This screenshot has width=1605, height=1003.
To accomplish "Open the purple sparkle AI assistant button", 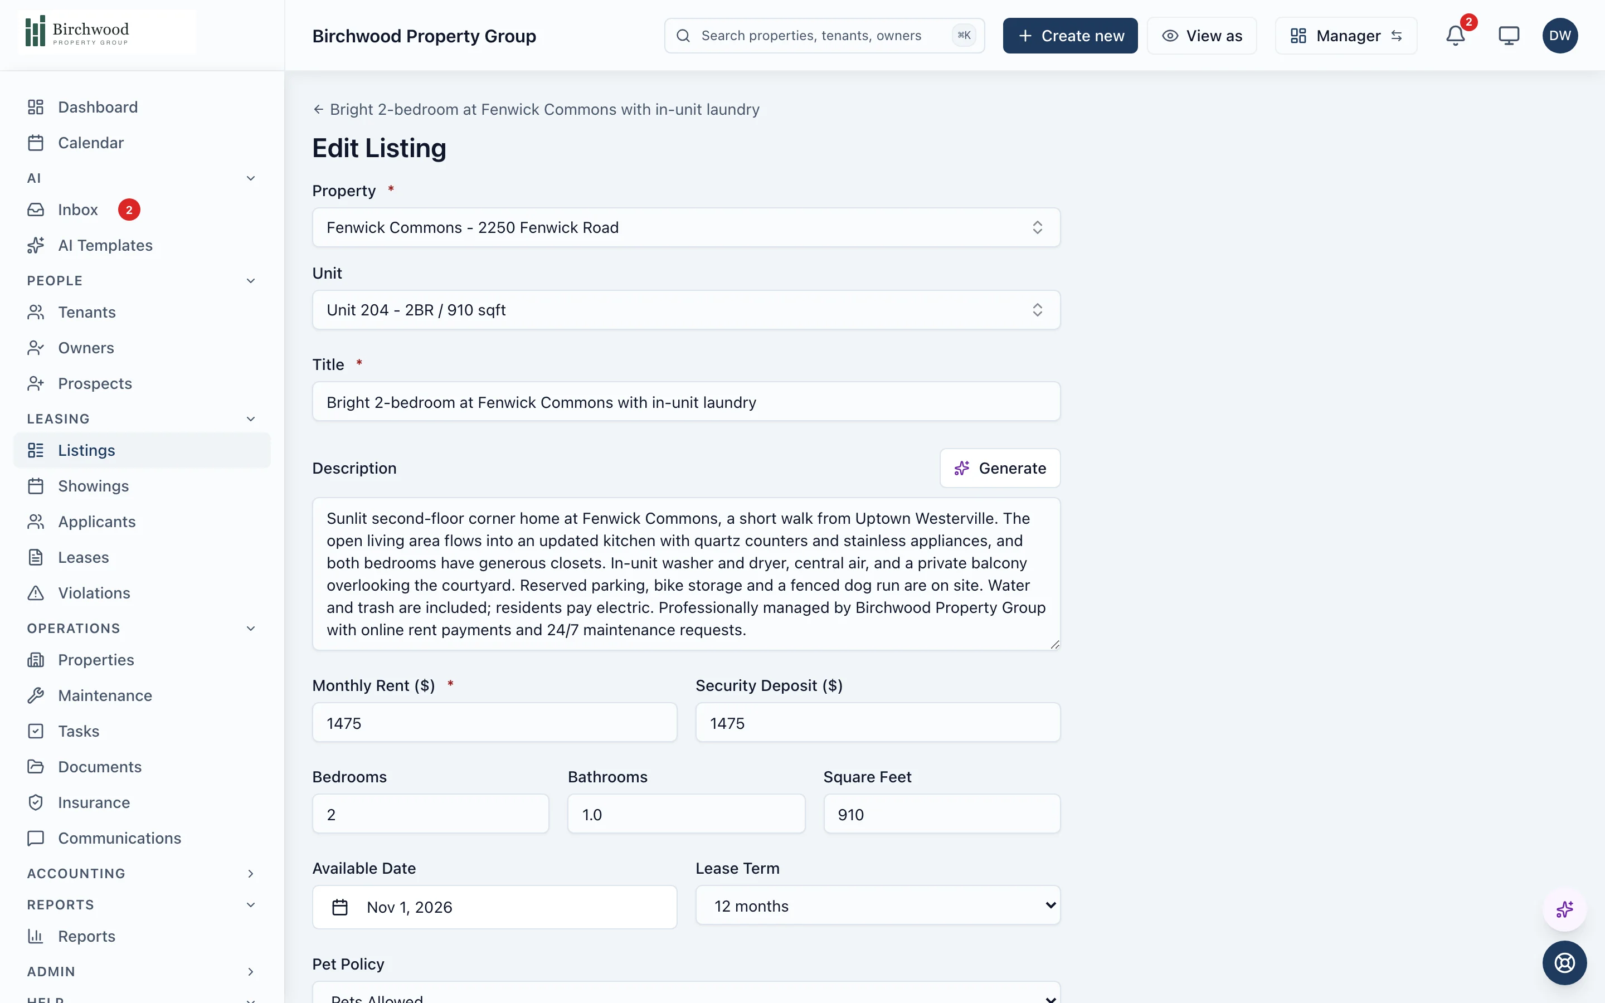I will pyautogui.click(x=1564, y=909).
